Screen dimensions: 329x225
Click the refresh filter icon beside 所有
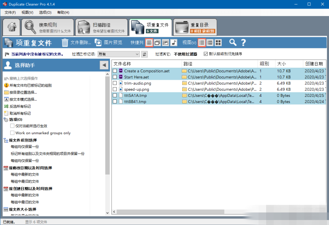[x=144, y=54]
